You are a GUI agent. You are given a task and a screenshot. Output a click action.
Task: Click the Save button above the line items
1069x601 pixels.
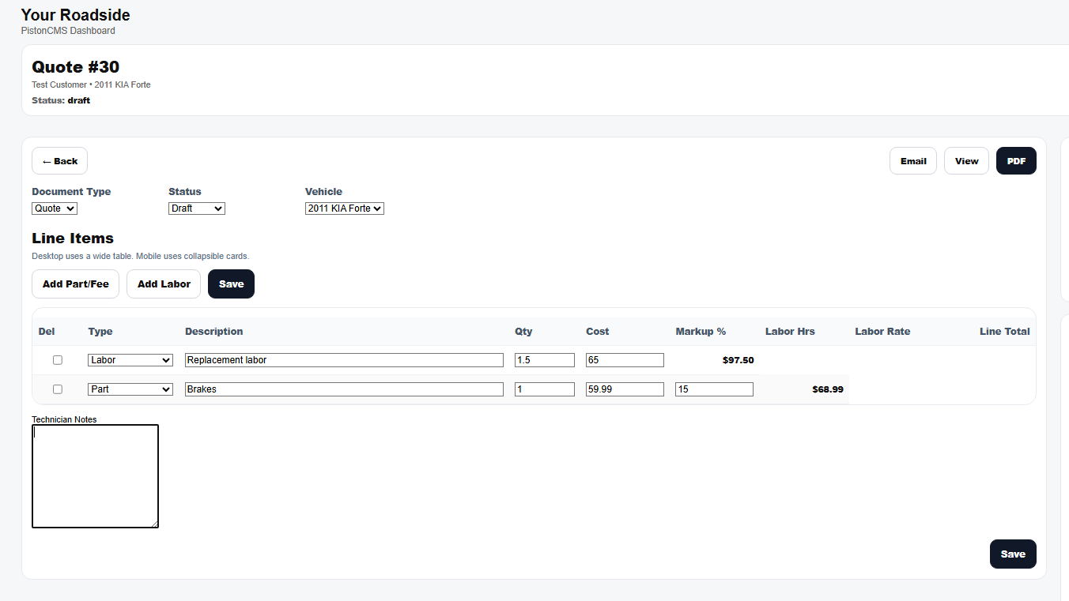coord(231,284)
